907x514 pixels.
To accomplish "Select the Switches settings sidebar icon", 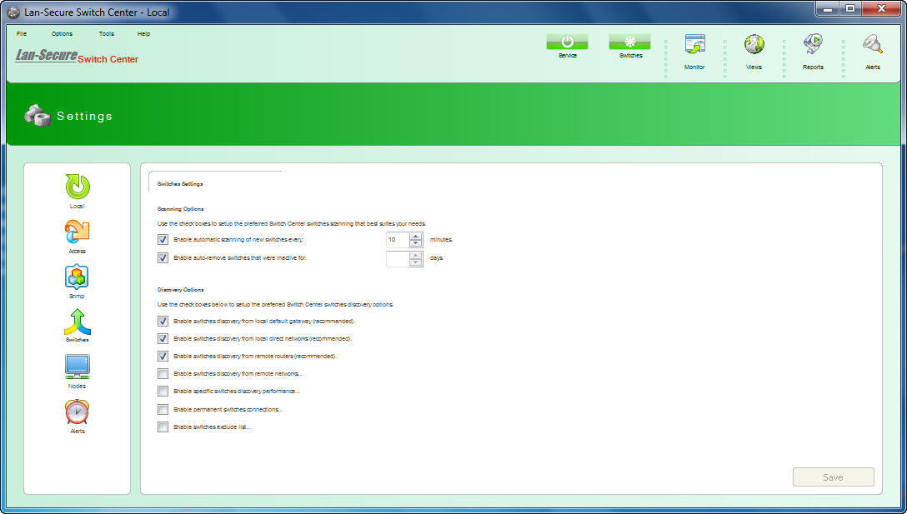I will click(77, 322).
